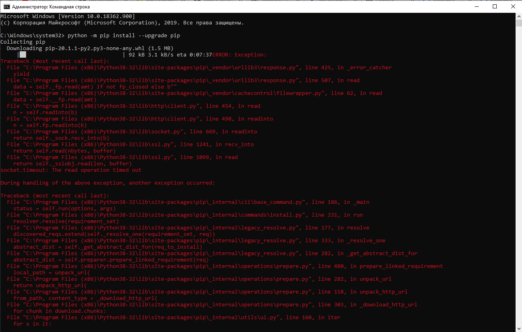
Task: Click the window title 'Администратор: Командная строка'
Action: coord(50,7)
